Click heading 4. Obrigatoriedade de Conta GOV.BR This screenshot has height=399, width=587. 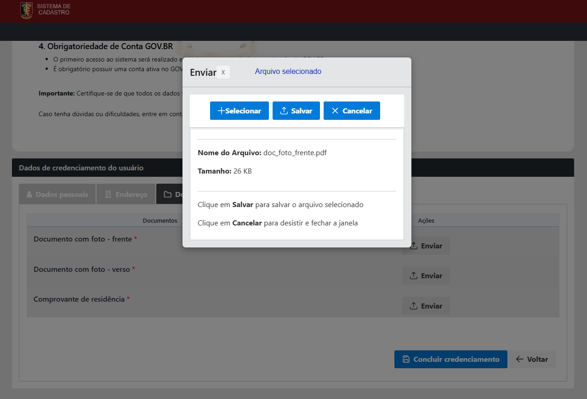106,46
